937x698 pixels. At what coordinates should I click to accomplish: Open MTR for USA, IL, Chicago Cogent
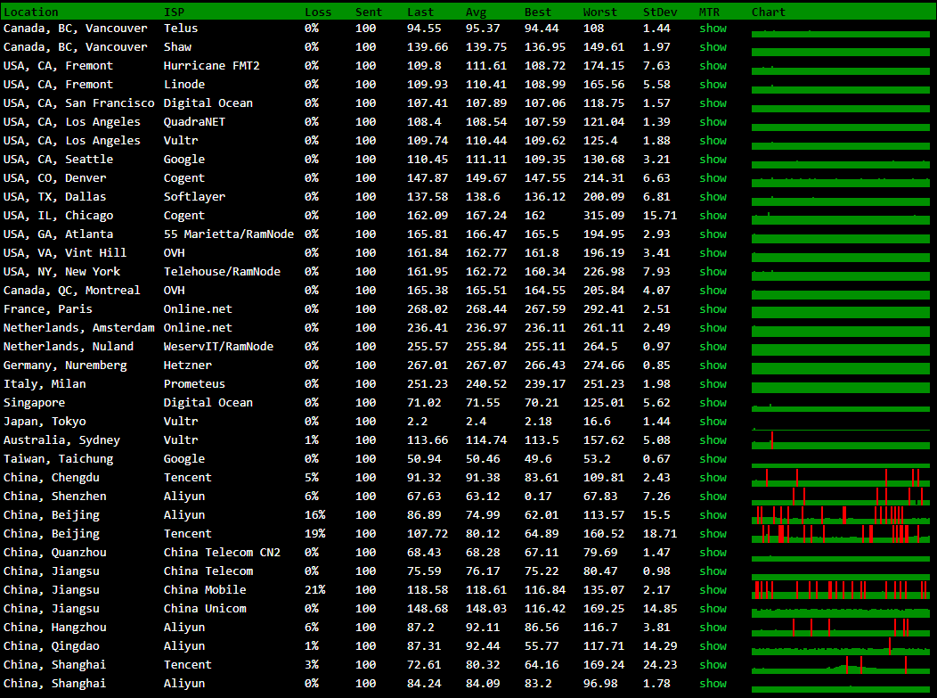[x=713, y=216]
